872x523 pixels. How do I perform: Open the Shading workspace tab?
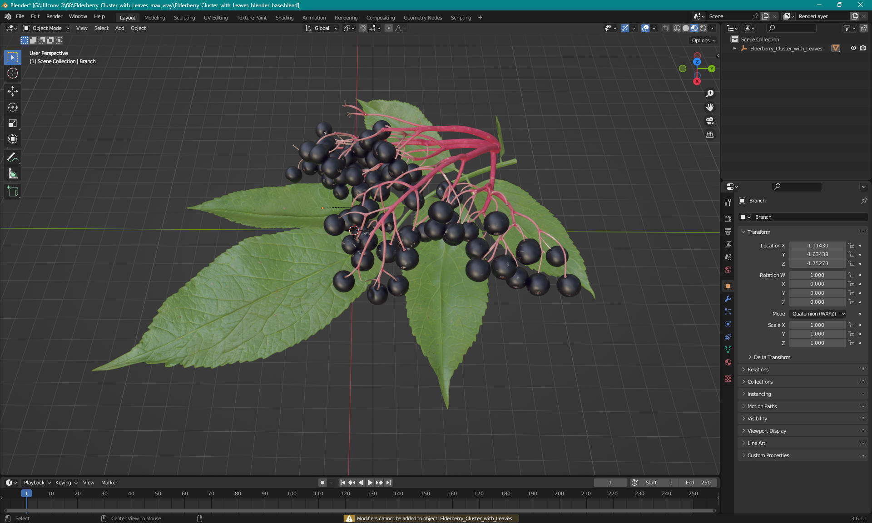(x=284, y=17)
